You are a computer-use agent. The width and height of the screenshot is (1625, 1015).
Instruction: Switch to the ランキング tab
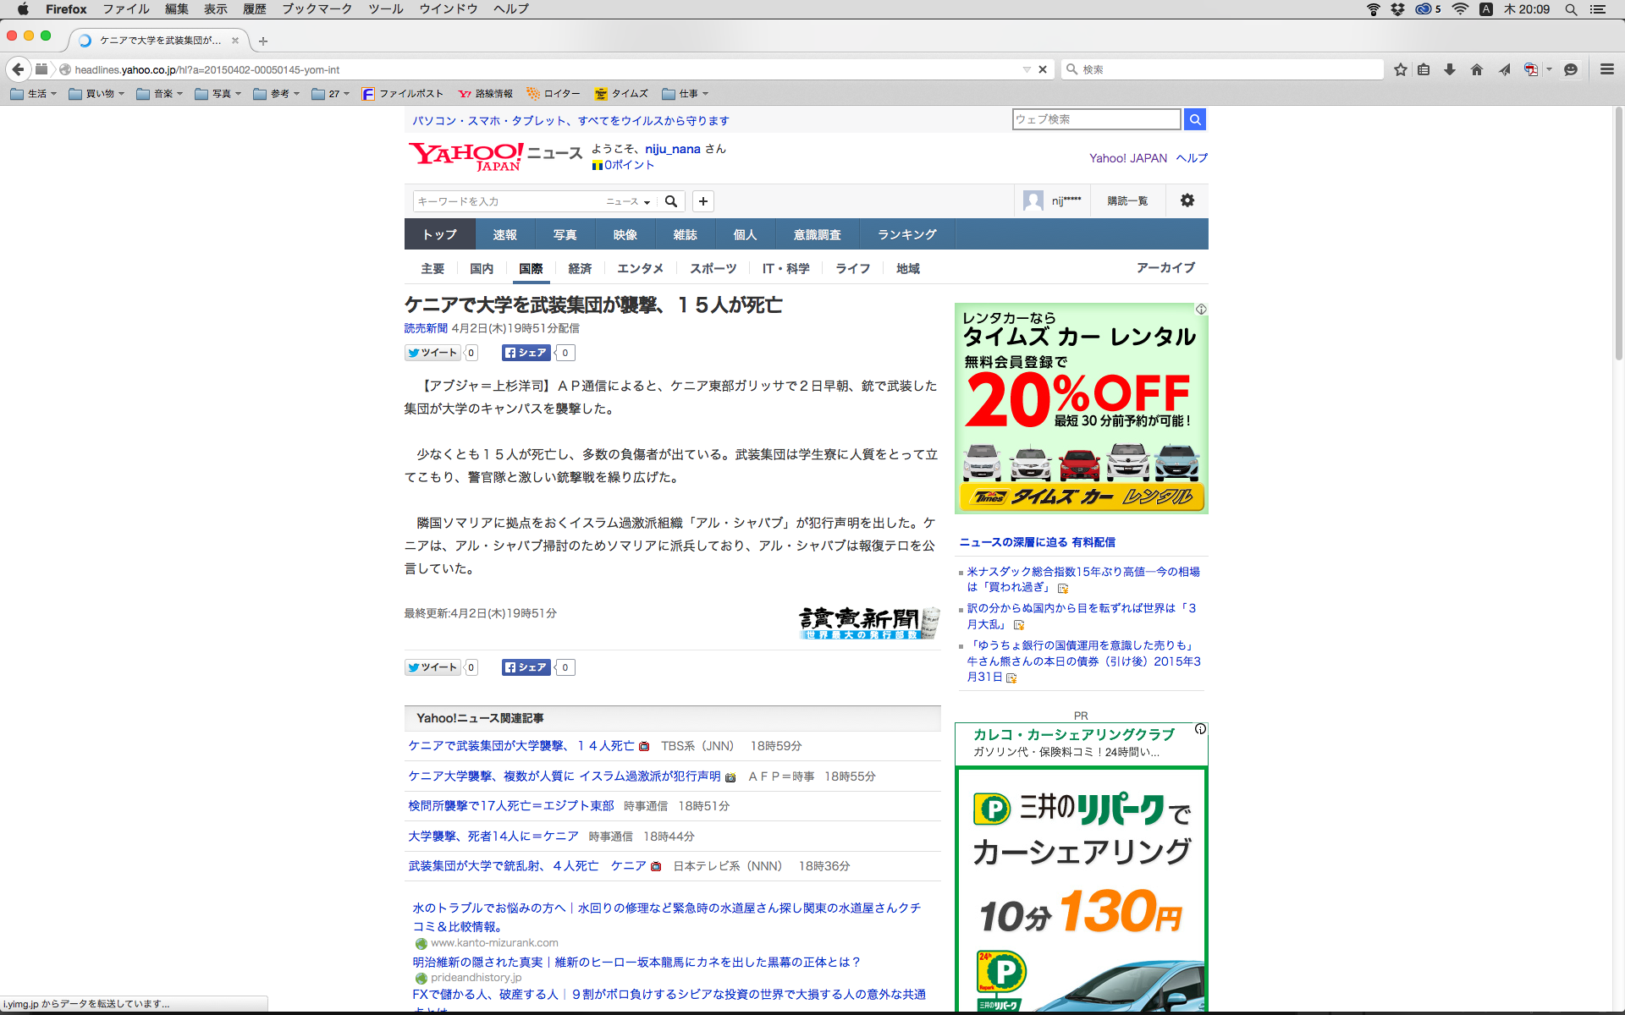[x=906, y=234]
